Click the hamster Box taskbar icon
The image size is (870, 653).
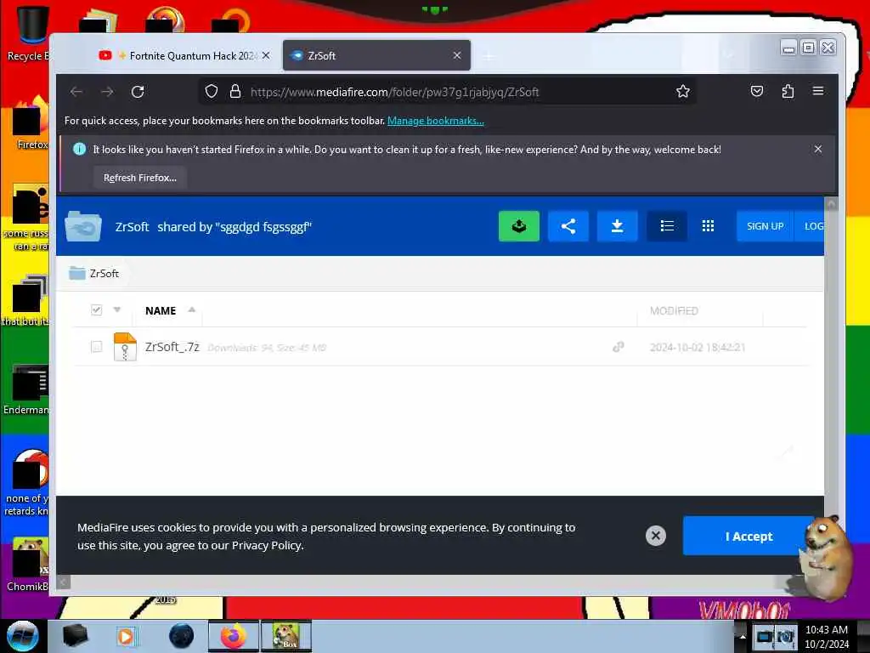coord(286,636)
